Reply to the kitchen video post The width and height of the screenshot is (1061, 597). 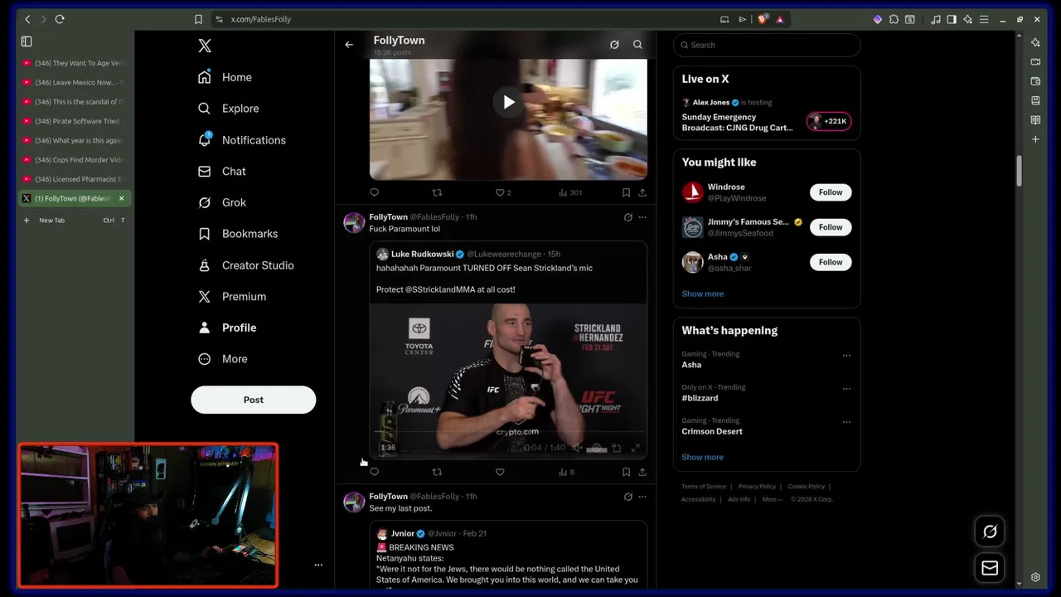pyautogui.click(x=375, y=192)
